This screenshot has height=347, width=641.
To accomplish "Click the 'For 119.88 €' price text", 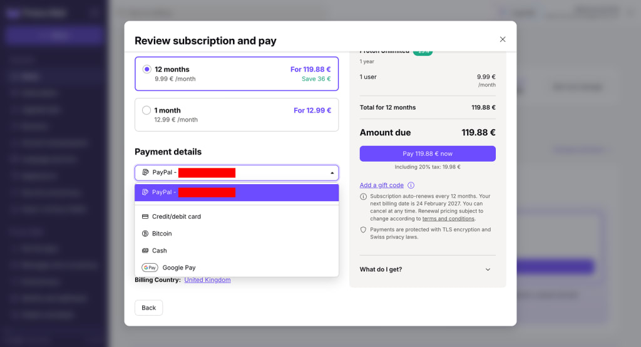I will (310, 69).
